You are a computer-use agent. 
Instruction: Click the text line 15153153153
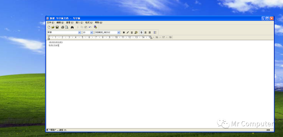click(56, 42)
